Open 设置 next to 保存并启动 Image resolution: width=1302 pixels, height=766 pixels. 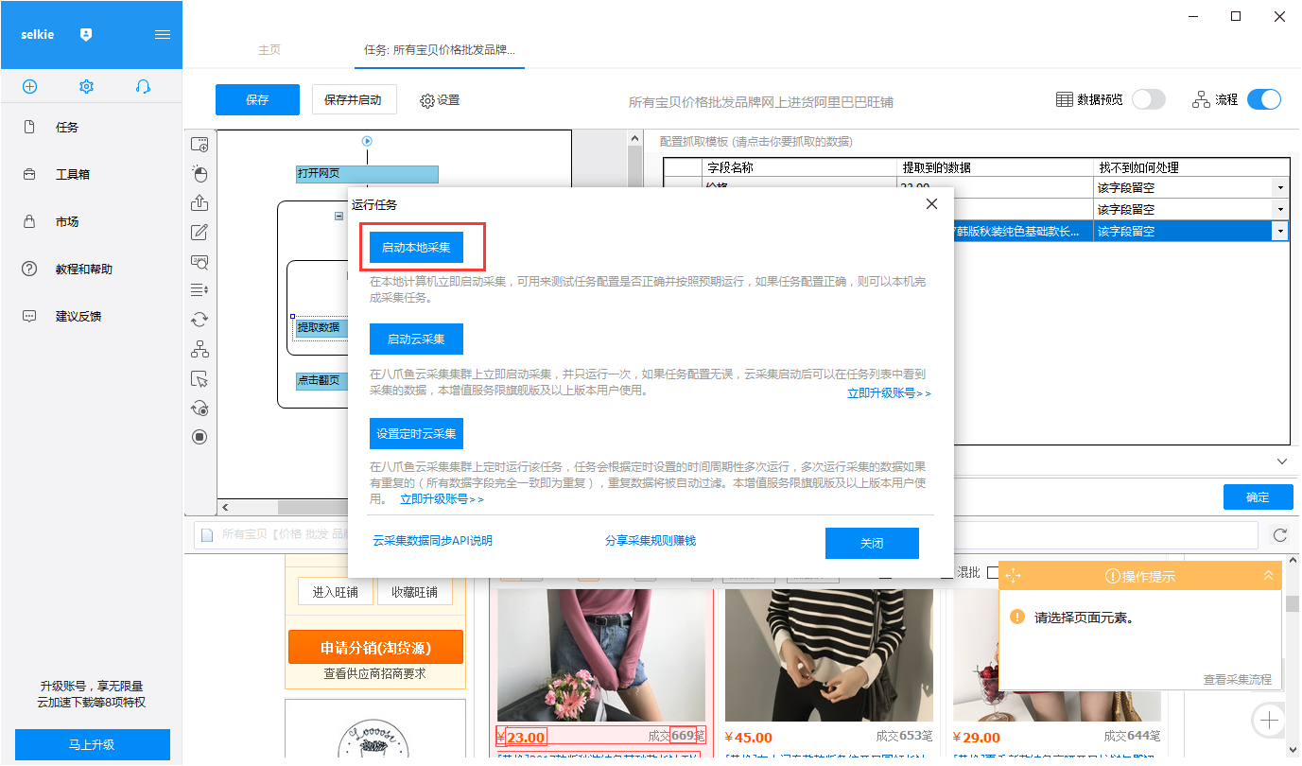pyautogui.click(x=440, y=99)
